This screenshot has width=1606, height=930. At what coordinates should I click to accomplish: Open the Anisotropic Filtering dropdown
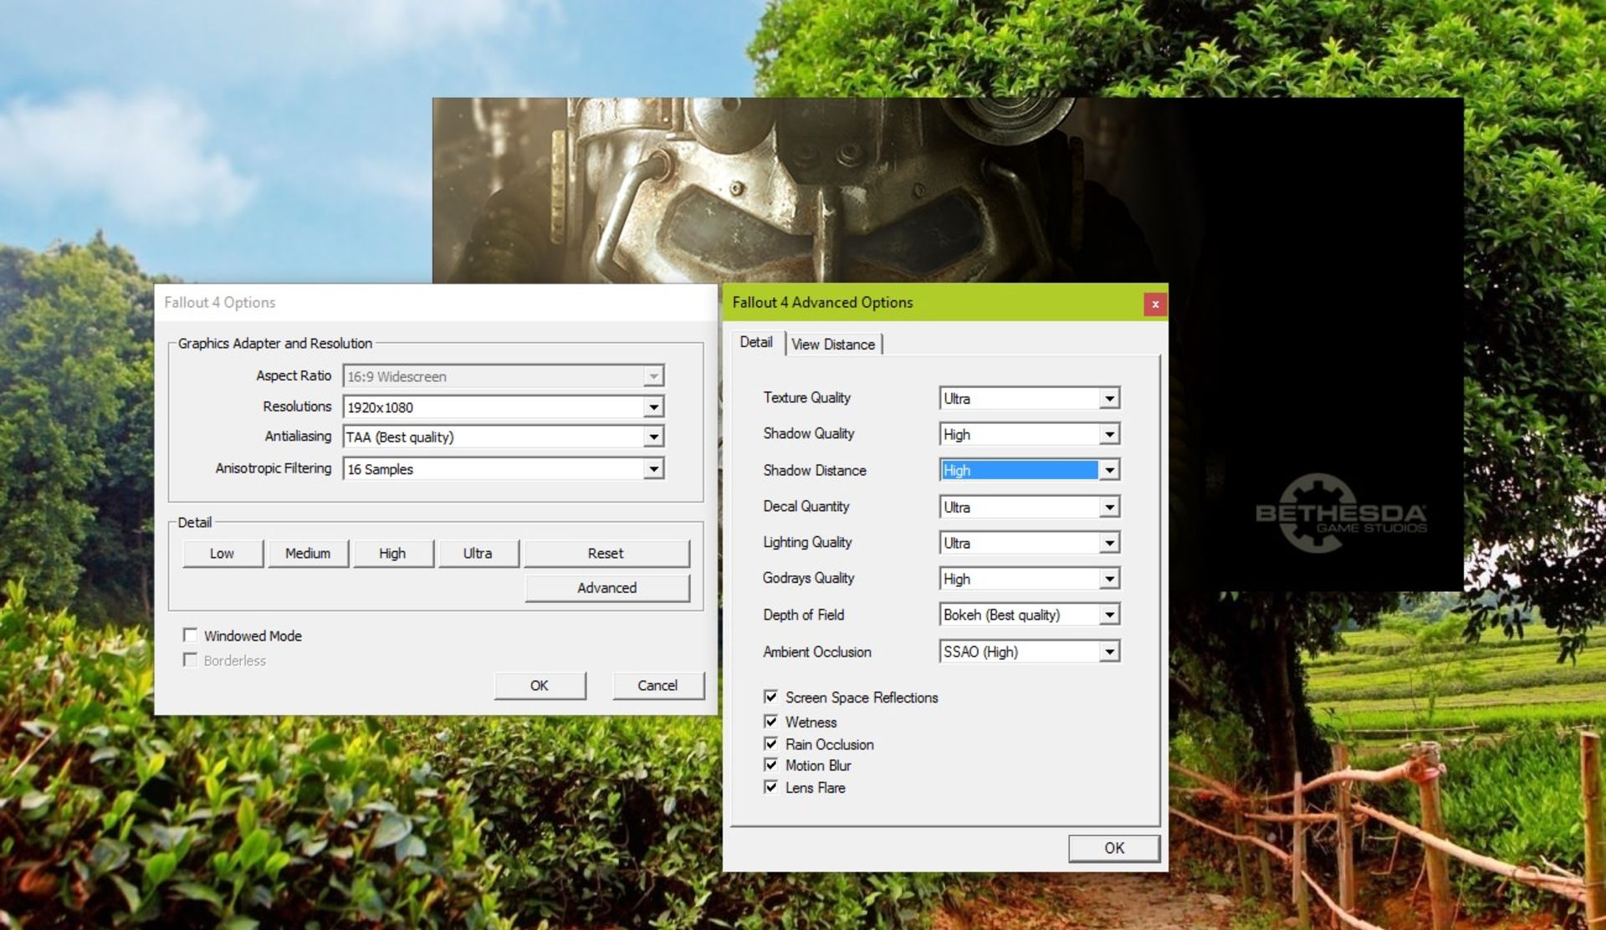pyautogui.click(x=653, y=469)
